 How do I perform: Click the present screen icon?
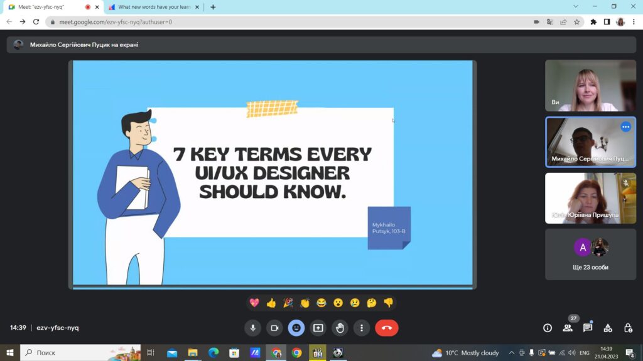point(318,328)
